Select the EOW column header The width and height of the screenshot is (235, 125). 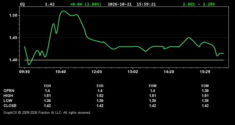coord(153,86)
